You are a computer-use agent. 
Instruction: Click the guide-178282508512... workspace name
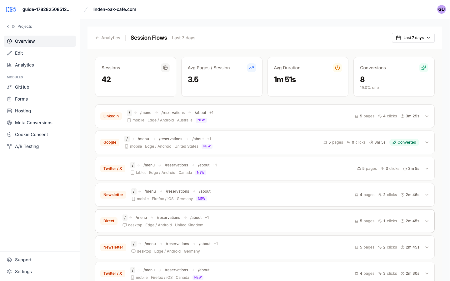click(47, 9)
